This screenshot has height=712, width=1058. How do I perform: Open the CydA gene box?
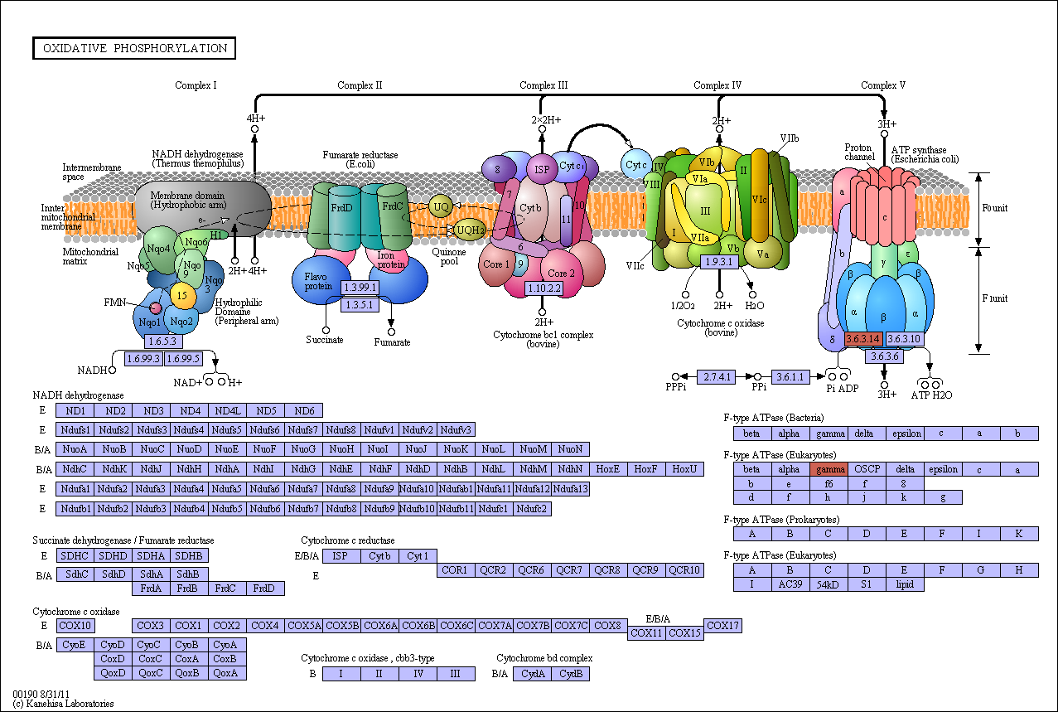pyautogui.click(x=532, y=674)
